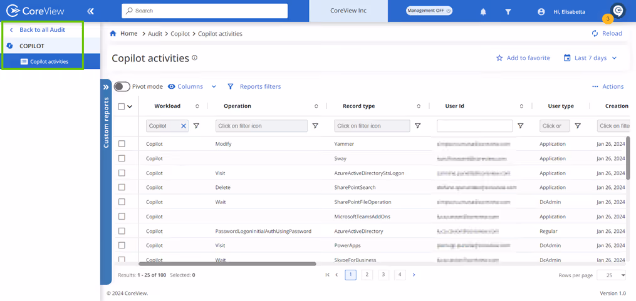This screenshot has height=301, width=636.
Task: Open the Actions menu
Action: [608, 87]
